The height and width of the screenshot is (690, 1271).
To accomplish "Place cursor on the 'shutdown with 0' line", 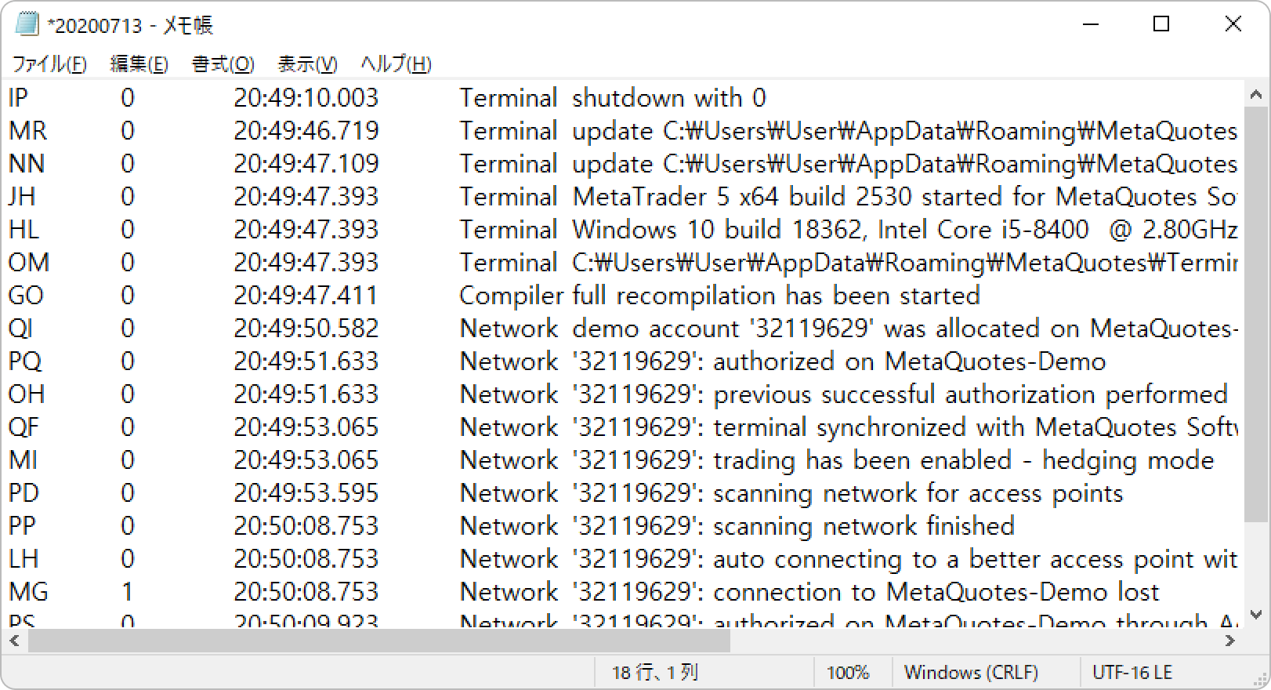I will pos(669,98).
